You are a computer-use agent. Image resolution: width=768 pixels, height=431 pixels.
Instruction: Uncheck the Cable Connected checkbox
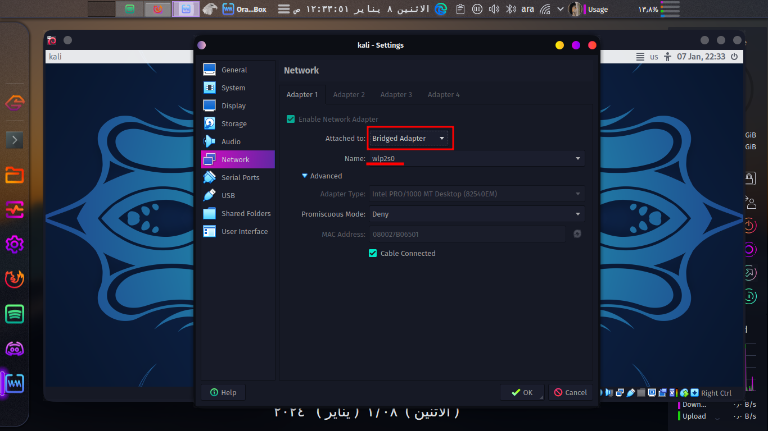tap(373, 253)
